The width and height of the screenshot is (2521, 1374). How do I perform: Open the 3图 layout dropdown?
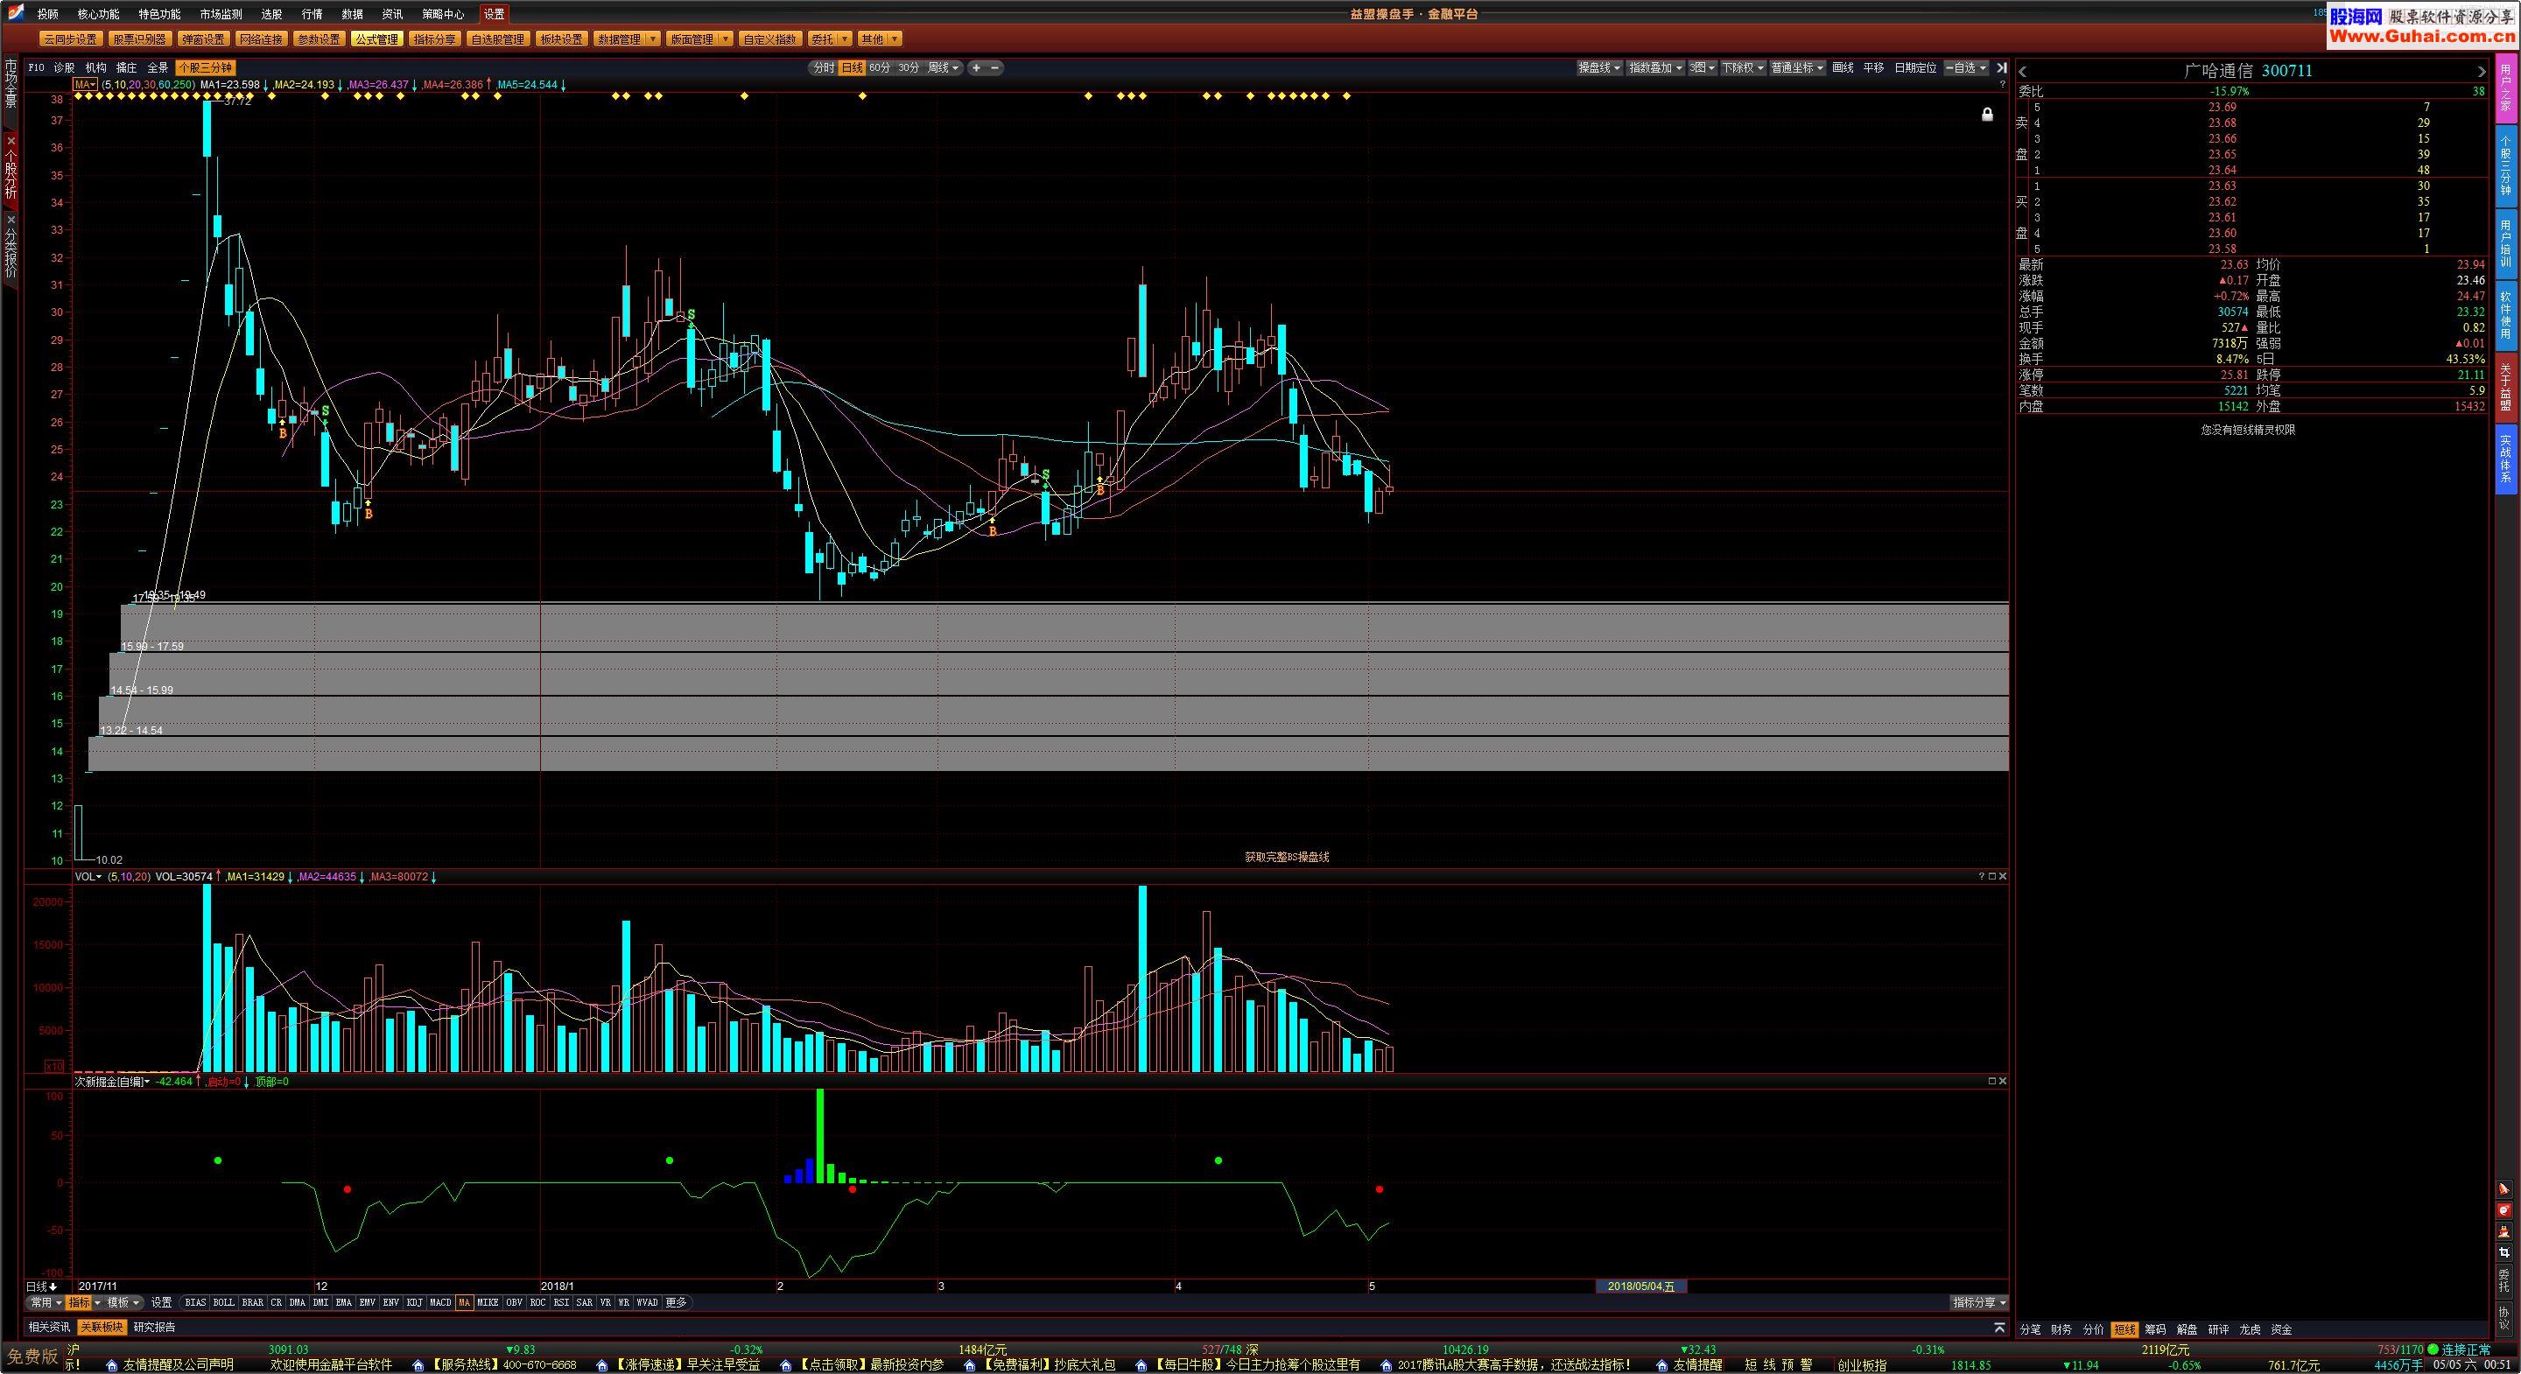pos(1703,67)
